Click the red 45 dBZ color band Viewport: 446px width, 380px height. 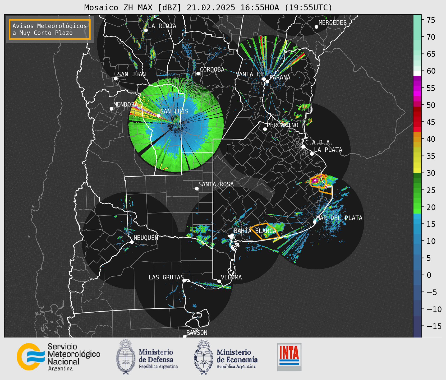click(x=417, y=122)
